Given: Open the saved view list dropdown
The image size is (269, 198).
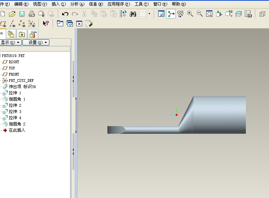Looking at the screenshot, I should (229, 14).
